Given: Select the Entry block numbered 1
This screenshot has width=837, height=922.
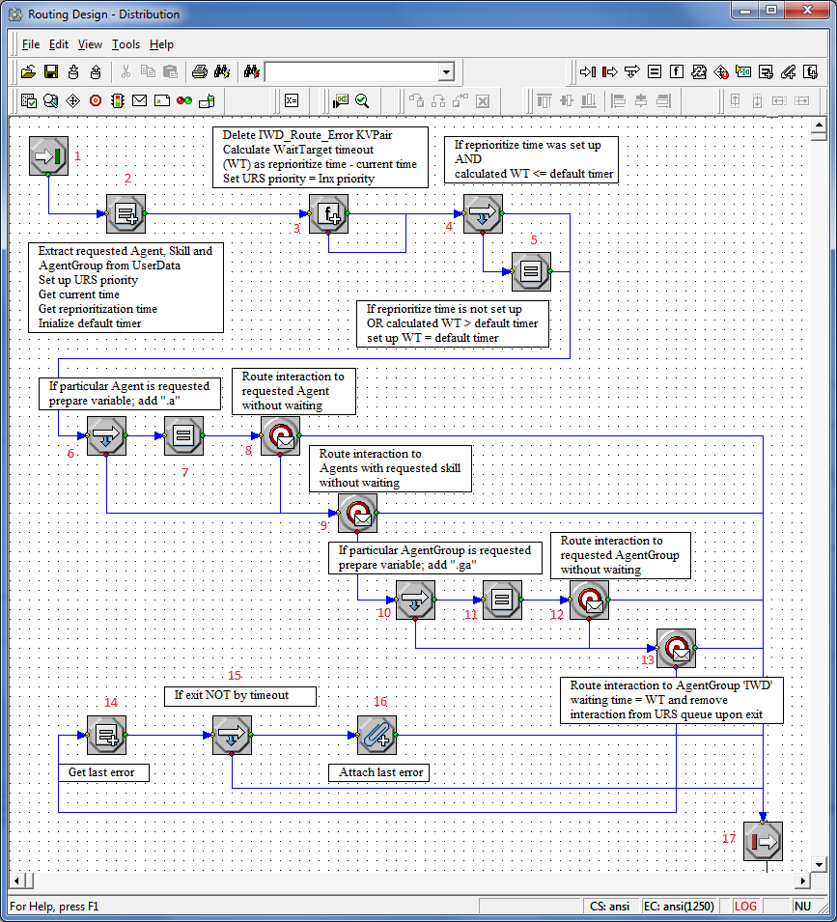Looking at the screenshot, I should click(x=48, y=155).
